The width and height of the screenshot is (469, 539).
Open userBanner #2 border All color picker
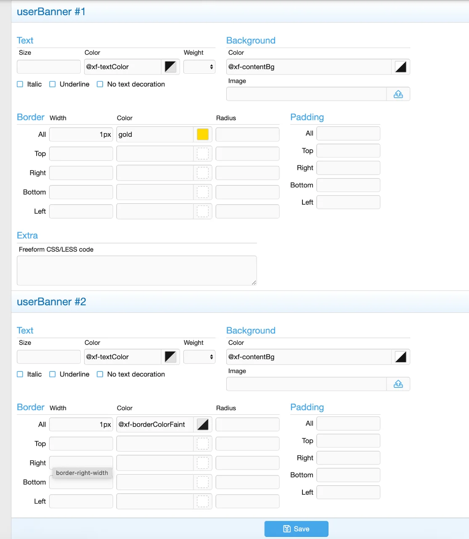click(x=203, y=424)
